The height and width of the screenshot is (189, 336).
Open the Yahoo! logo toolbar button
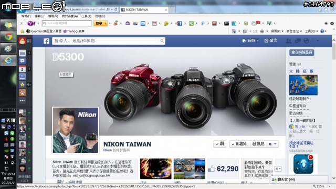tap(31, 23)
